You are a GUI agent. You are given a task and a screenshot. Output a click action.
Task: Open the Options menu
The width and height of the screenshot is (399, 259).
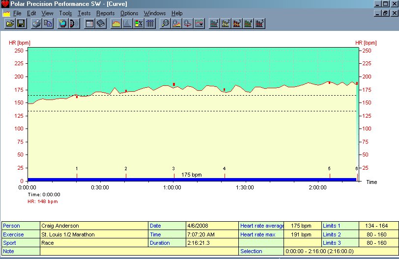(129, 13)
